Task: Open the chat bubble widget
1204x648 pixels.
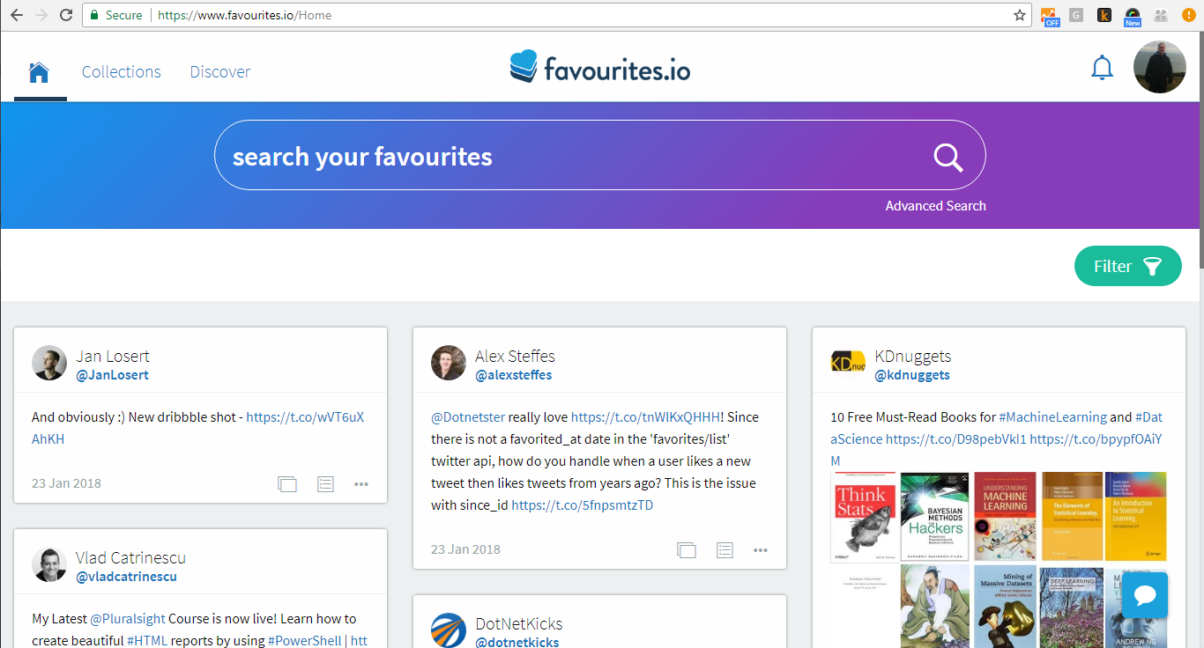Action: click(1144, 596)
